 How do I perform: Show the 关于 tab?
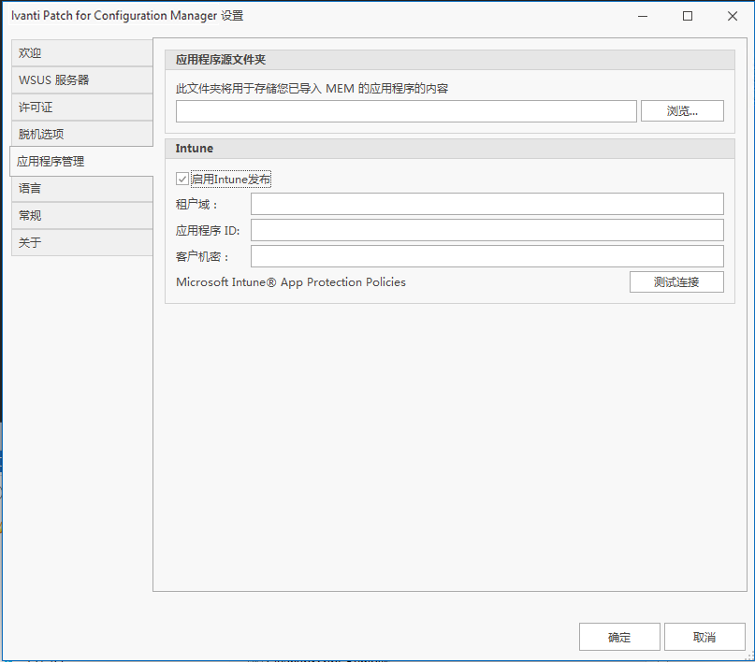point(81,243)
